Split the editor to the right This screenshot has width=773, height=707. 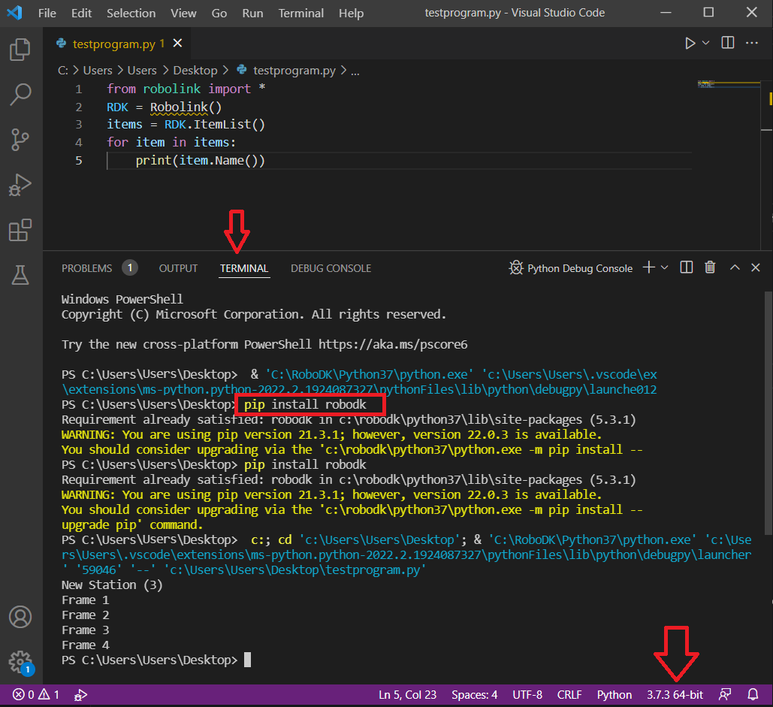tap(727, 44)
